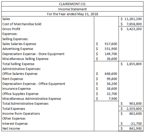Click the 'Administrative Expenses:' heading
This screenshot has width=145, height=133.
[x=21, y=69]
